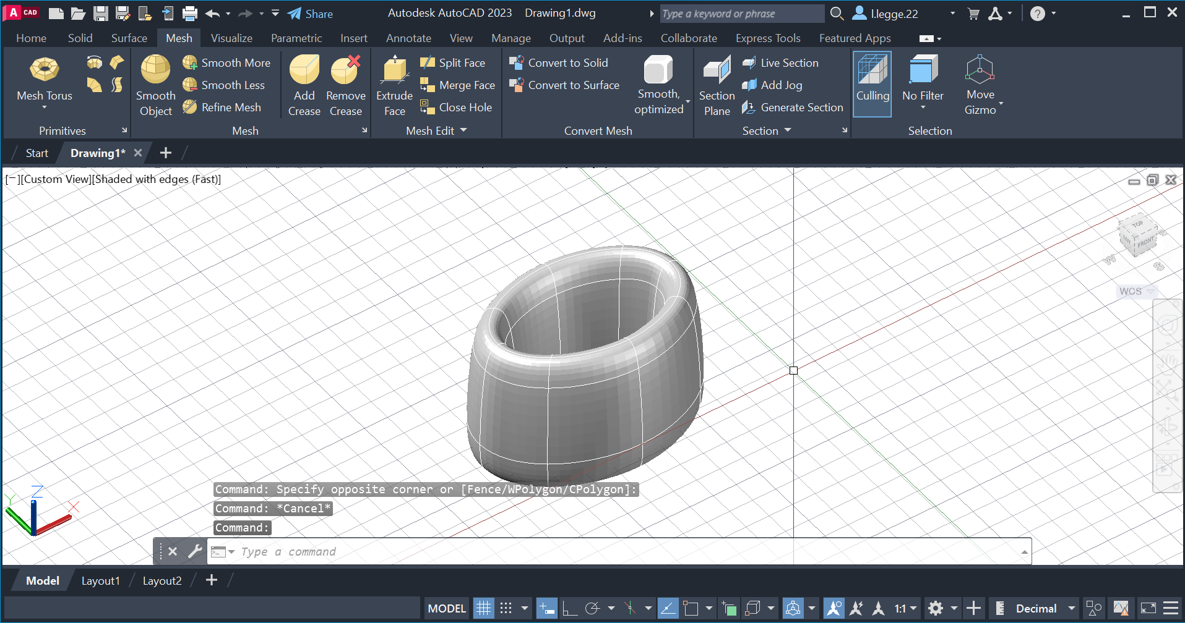The image size is (1185, 623).
Task: Switch to the Visualize ribbon tab
Action: click(231, 38)
